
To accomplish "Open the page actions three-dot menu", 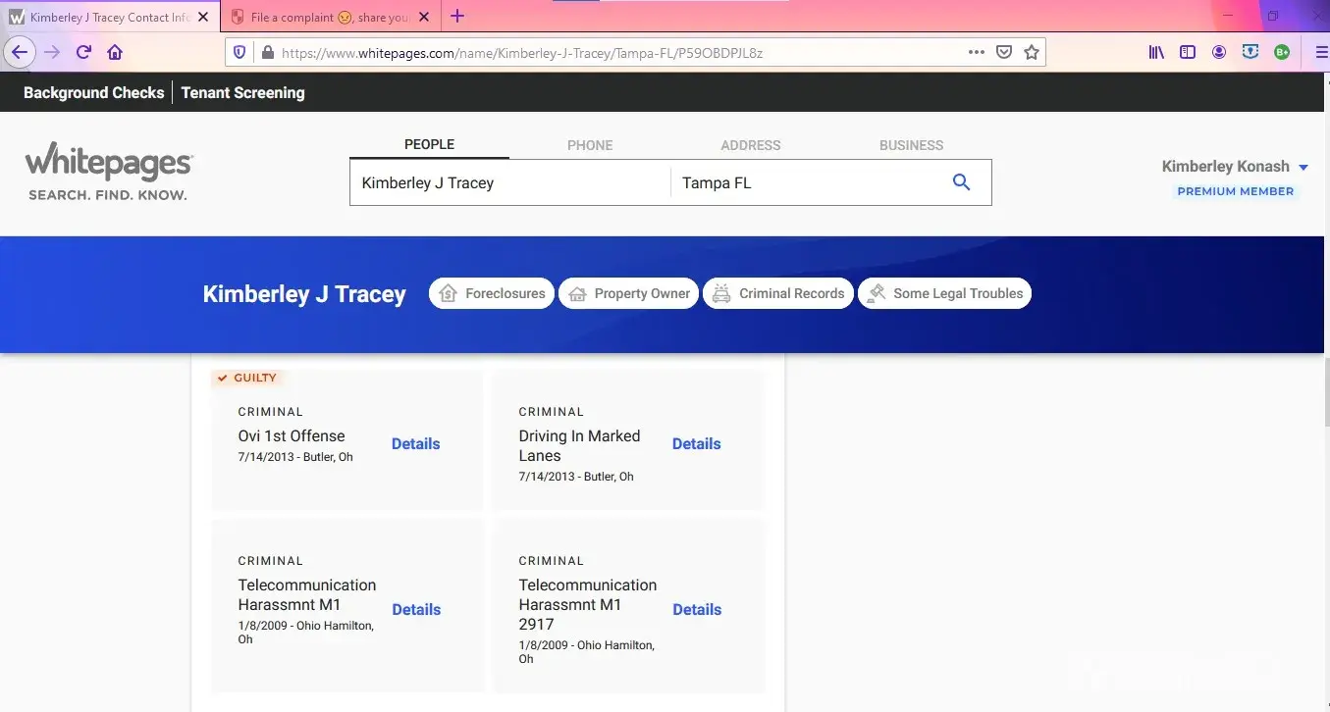I will click(x=976, y=53).
